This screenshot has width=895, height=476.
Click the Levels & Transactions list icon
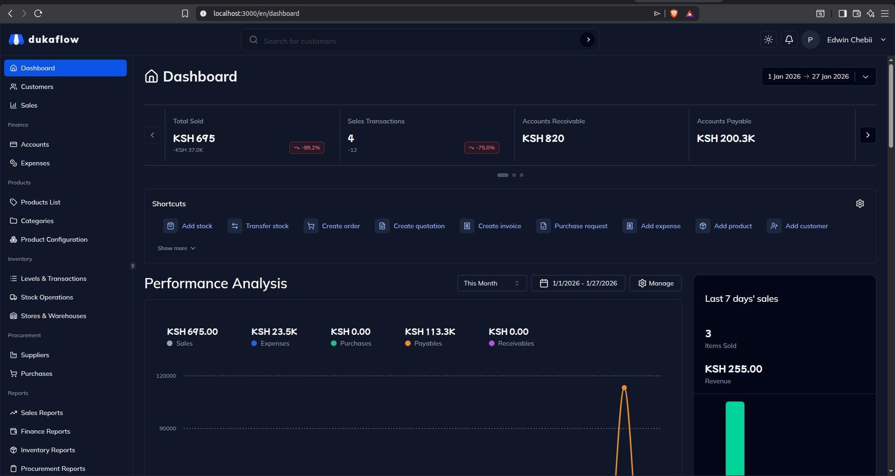[14, 279]
